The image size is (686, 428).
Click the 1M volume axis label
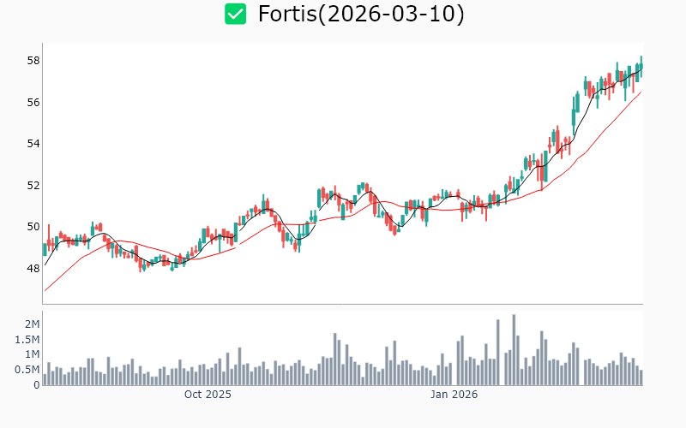tap(32, 354)
